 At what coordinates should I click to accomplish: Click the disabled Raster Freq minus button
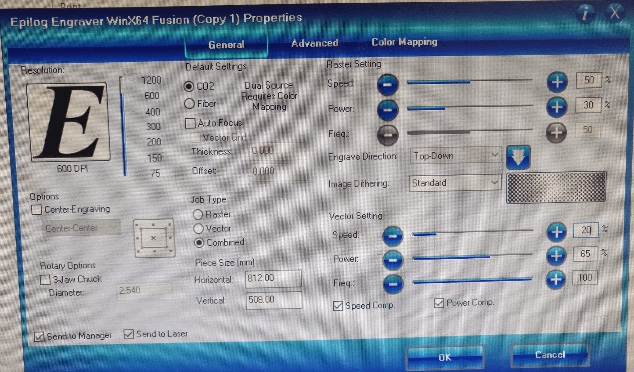point(388,135)
